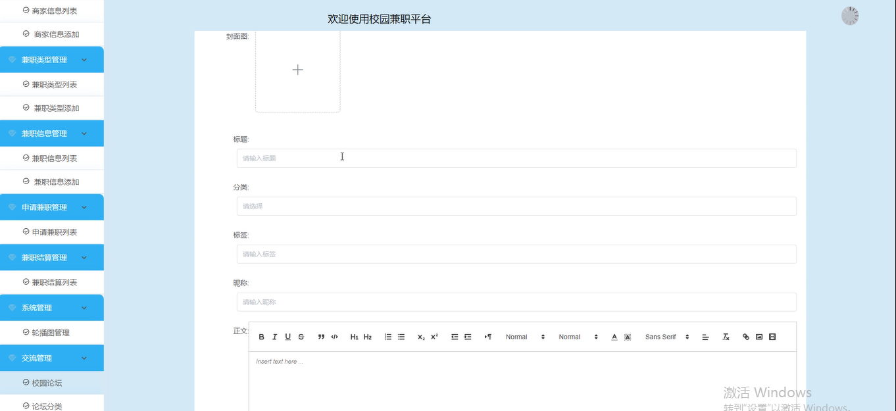896x411 pixels.
Task: Collapse the 兼职信息管理 menu section
Action: click(52, 133)
